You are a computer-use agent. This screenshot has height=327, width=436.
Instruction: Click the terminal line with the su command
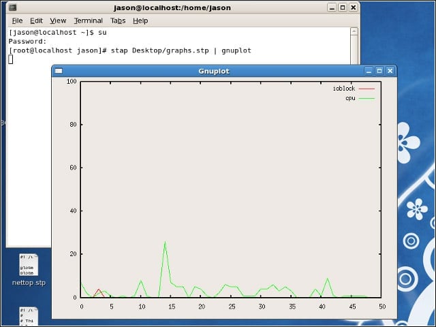(x=57, y=33)
